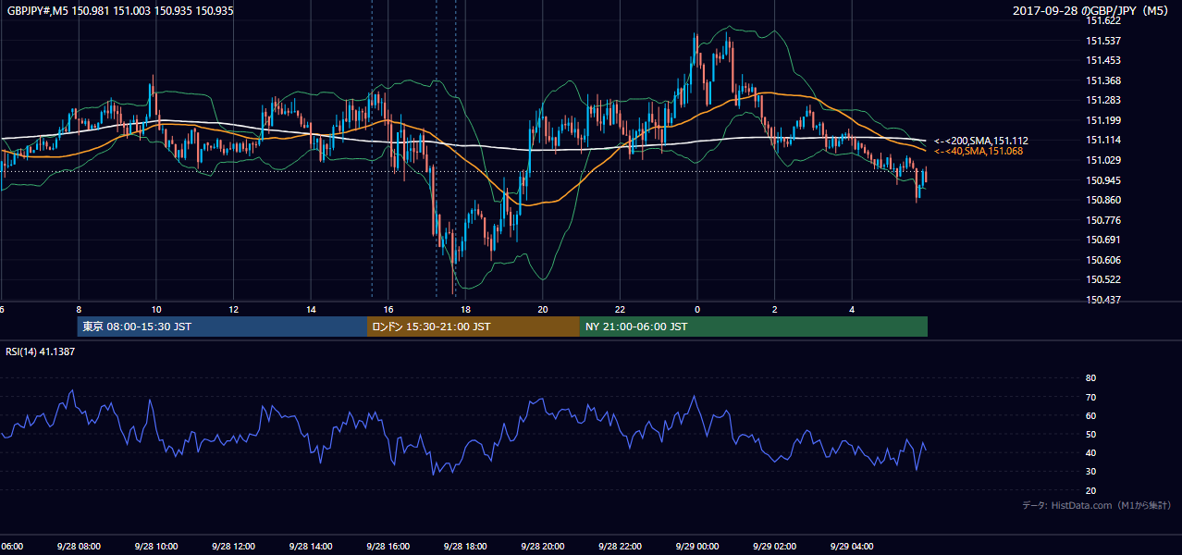Screen dimensions: 1182x555
Task: Click the bottom time label 9/29 04:00
Action: 852,547
